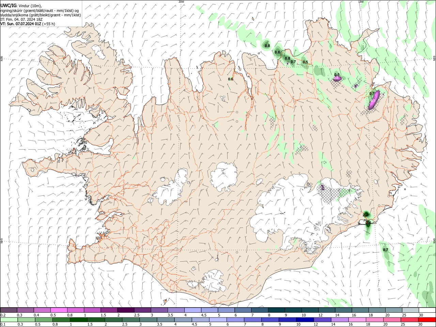Pick the darkest green 1 swatch in rain scale

[x=79, y=320]
